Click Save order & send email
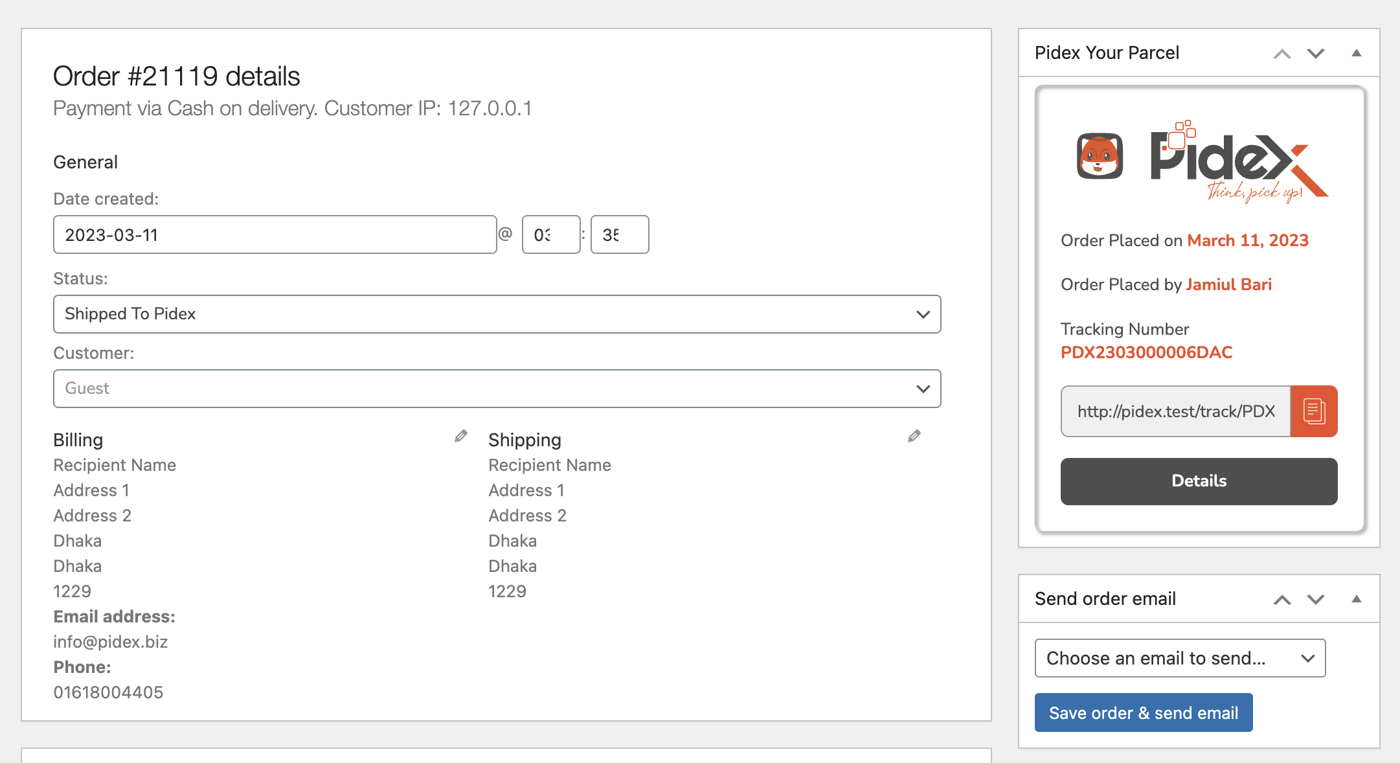1400x763 pixels. [1144, 712]
